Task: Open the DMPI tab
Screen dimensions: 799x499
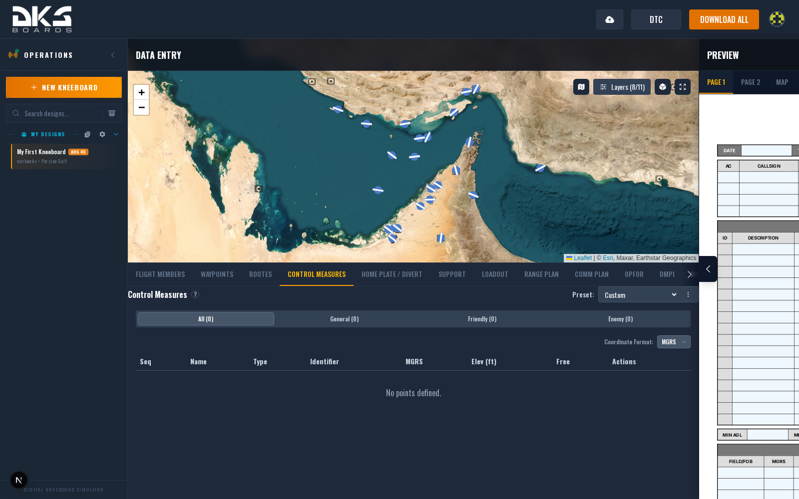Action: tap(667, 274)
